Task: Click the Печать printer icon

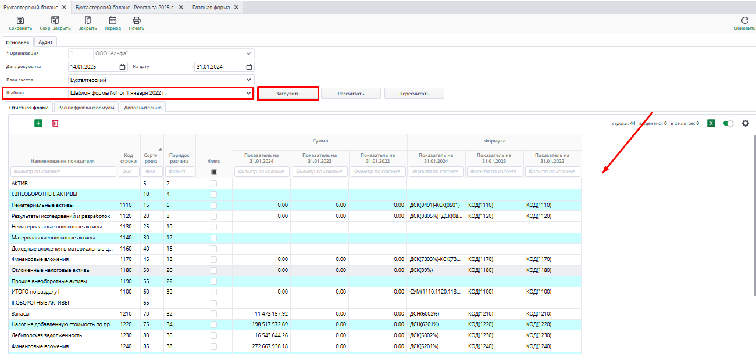Action: click(137, 20)
